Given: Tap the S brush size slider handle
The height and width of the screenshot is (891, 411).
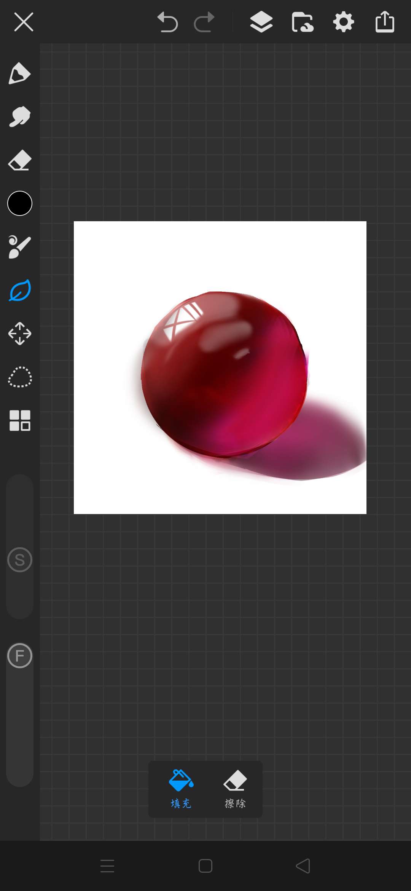Looking at the screenshot, I should pyautogui.click(x=20, y=560).
